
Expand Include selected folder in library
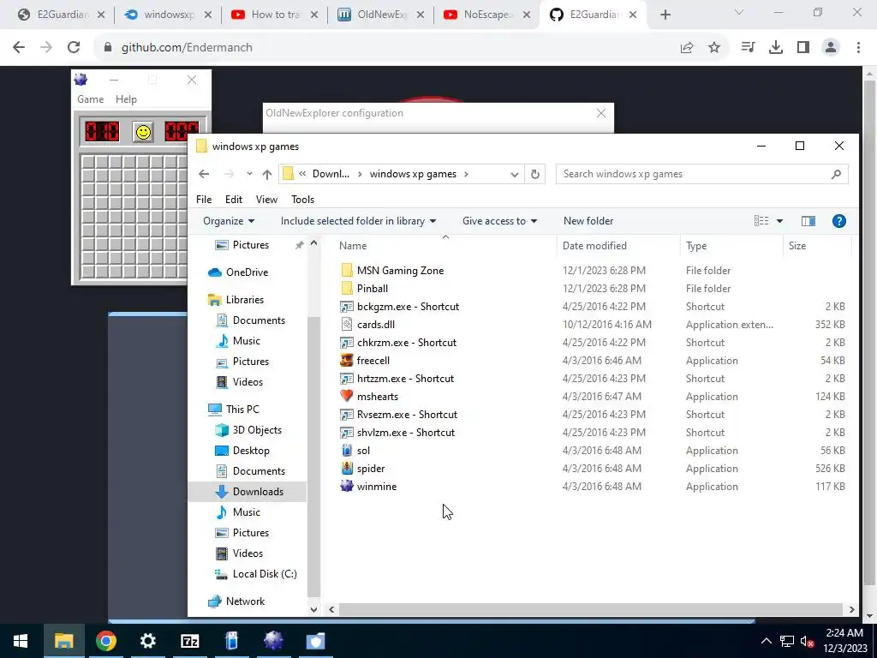pos(358,221)
